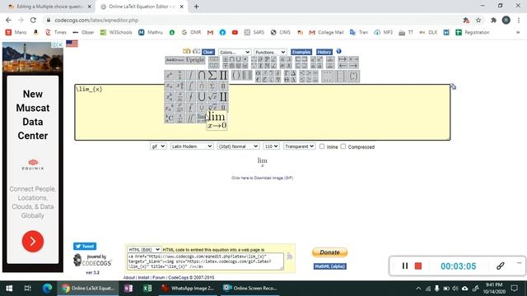Open the blue info help icon

(338, 51)
